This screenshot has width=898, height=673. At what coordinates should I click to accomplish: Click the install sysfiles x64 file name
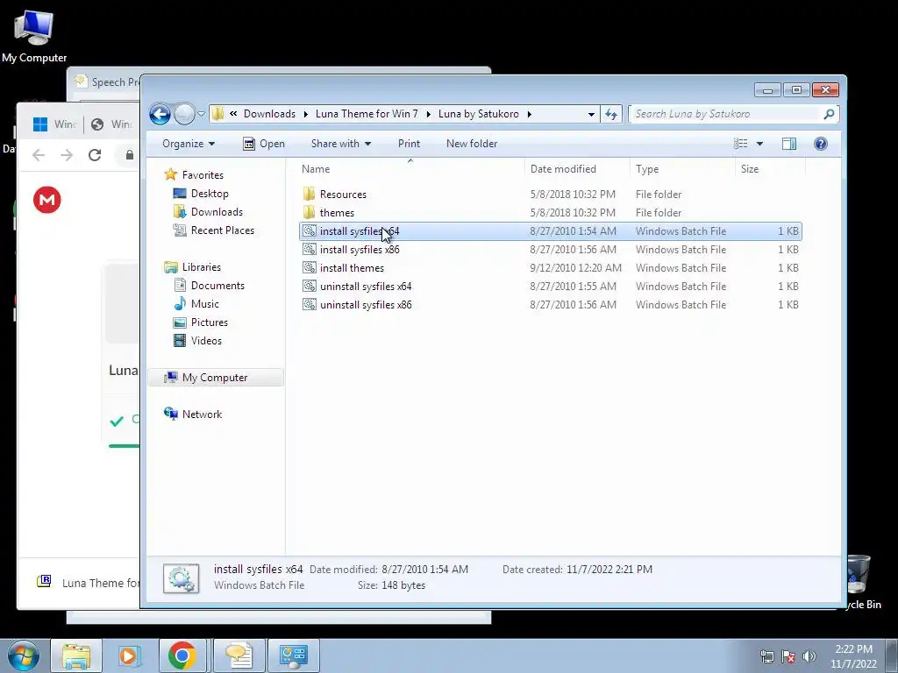pyautogui.click(x=360, y=231)
